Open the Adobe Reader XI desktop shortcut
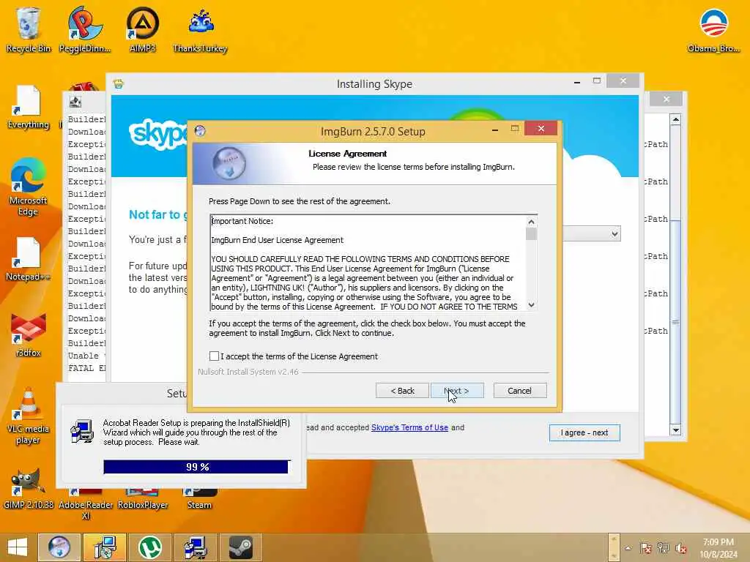 86,505
